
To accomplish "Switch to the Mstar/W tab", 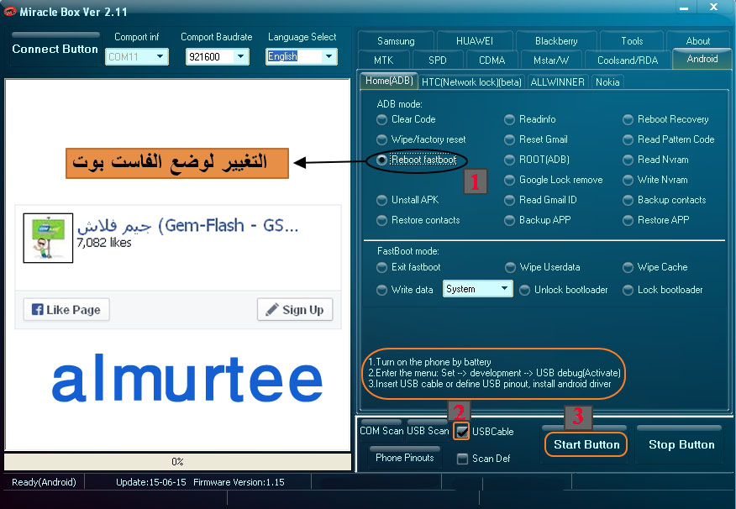I will [x=551, y=60].
